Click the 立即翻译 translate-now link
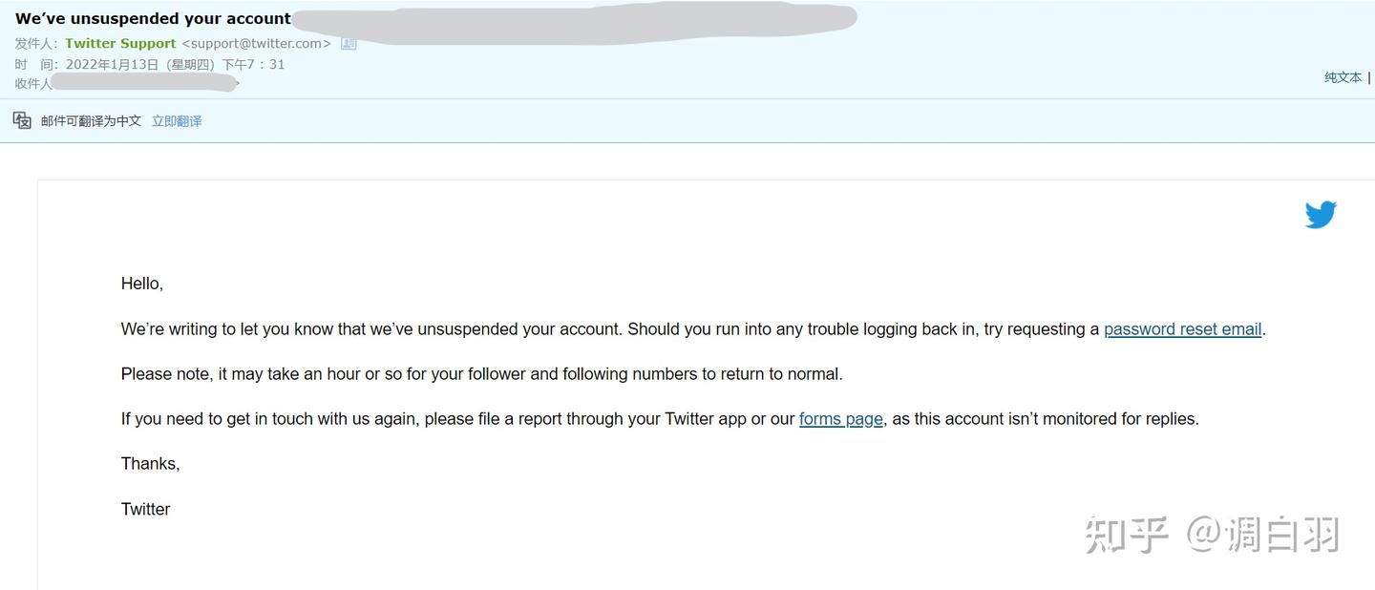 pyautogui.click(x=177, y=121)
